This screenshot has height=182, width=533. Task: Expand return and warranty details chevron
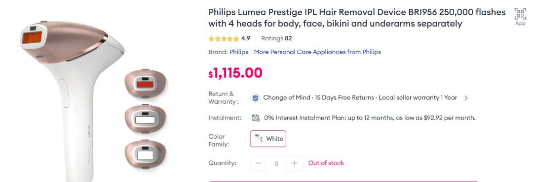[x=466, y=98]
